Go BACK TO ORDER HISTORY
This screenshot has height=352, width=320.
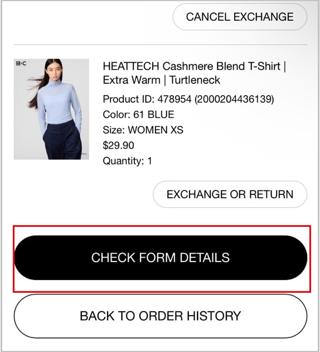click(x=161, y=316)
